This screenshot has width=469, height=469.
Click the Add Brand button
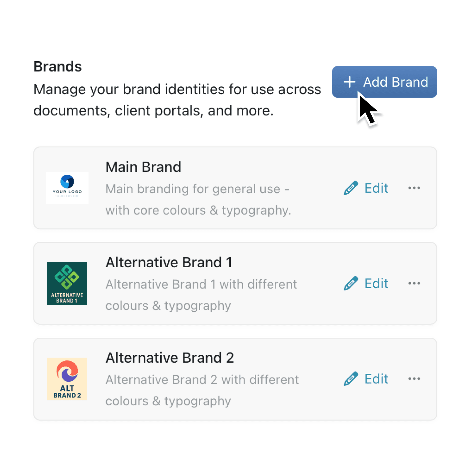point(384,82)
